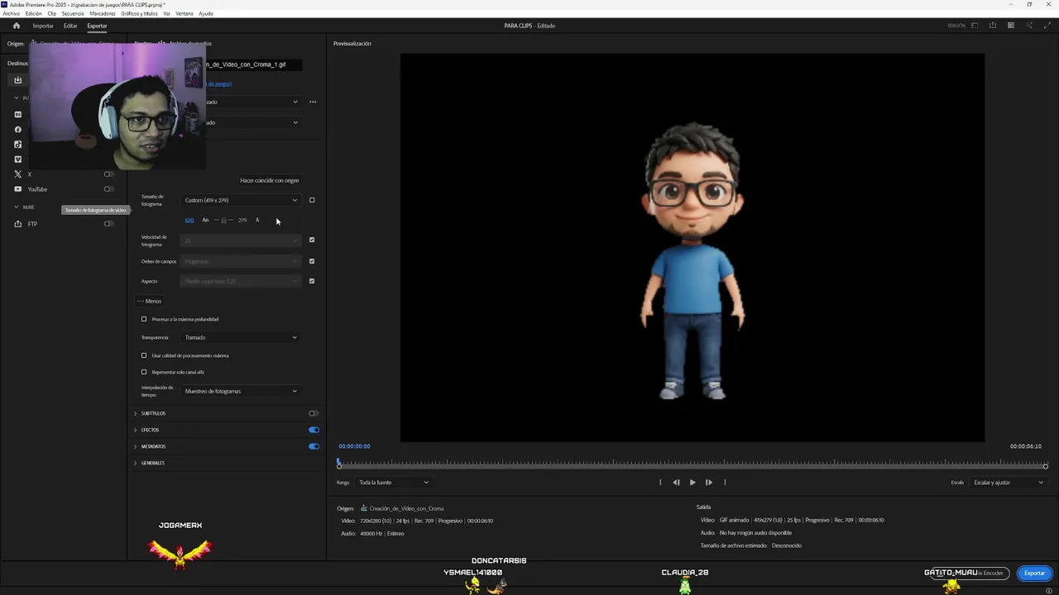1059x595 pixels.
Task: Toggle full screen with the arrows icon
Action: (x=1047, y=26)
